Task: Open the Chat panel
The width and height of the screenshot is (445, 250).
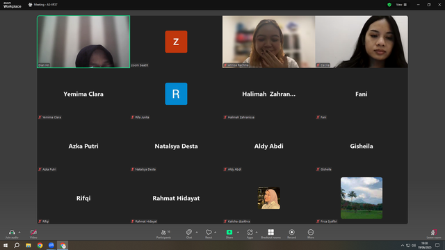Action: tap(188, 234)
